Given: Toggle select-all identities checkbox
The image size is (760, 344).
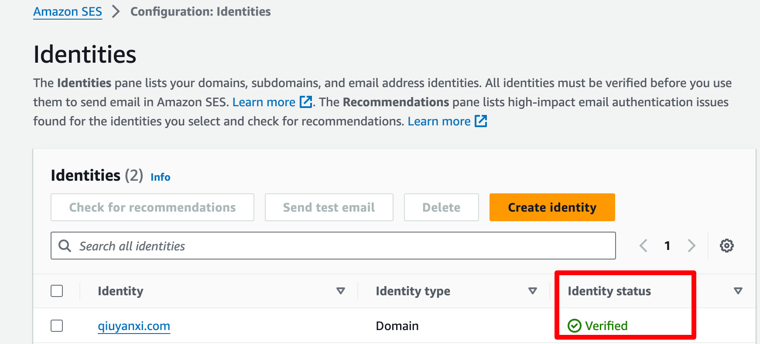Looking at the screenshot, I should pyautogui.click(x=57, y=291).
